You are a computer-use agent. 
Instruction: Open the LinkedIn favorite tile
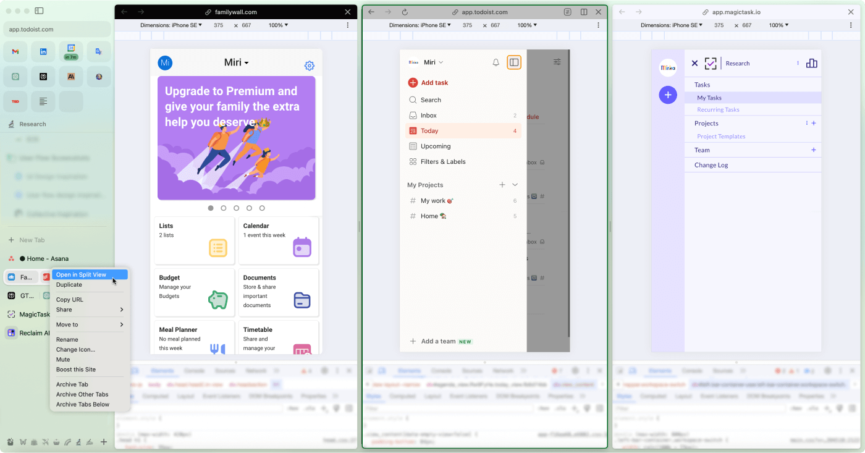click(x=43, y=52)
